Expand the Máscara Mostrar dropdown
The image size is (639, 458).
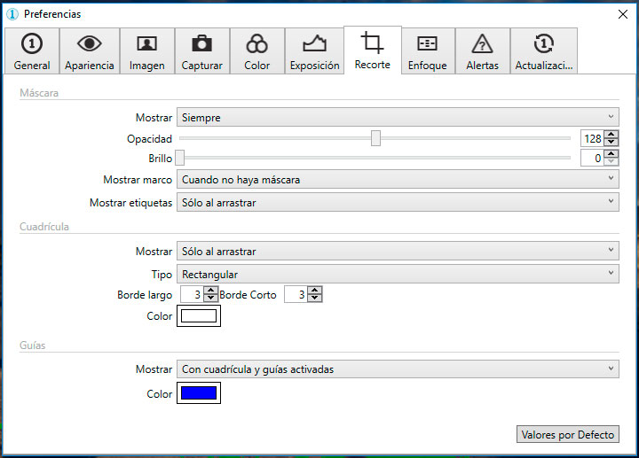pyautogui.click(x=398, y=117)
